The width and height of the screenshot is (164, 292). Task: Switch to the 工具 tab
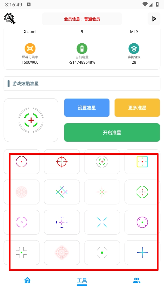click(x=82, y=281)
